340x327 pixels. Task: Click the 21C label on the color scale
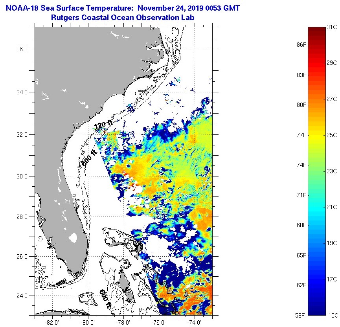pos(332,207)
